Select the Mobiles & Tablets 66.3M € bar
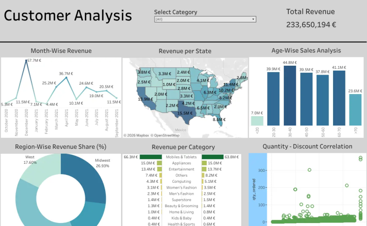Viewport: 367px width, 226px height. coord(151,157)
